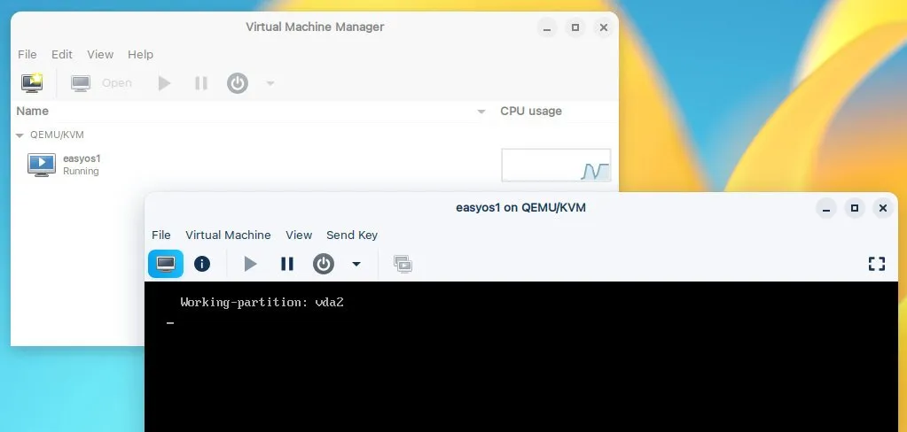
Task: Click the manage snapshots icon in easyos1 toolbar
Action: [403, 264]
